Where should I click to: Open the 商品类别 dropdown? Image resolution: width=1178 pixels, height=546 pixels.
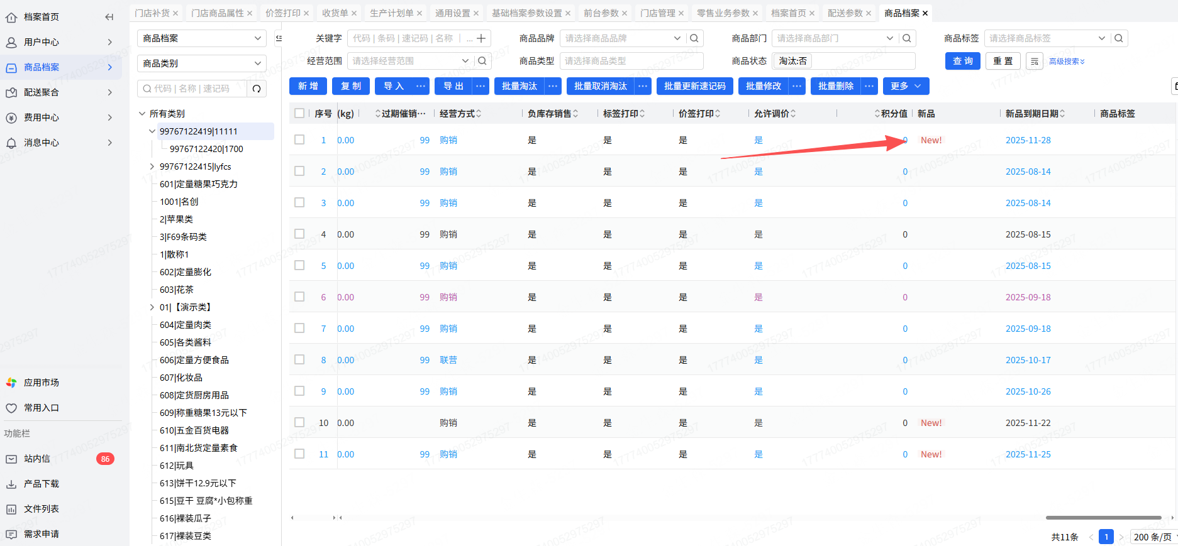pyautogui.click(x=201, y=63)
